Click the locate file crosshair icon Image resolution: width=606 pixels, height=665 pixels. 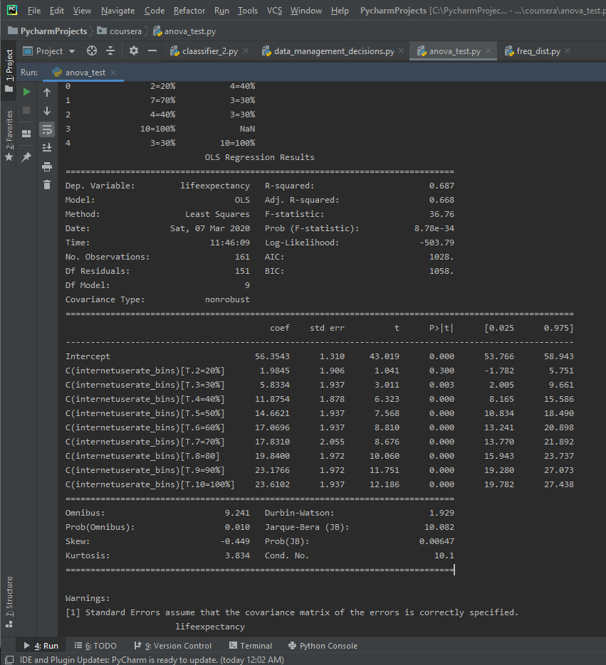click(91, 51)
